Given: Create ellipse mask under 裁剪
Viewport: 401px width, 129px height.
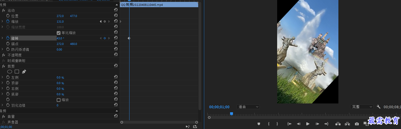Looking at the screenshot, I should (x=10, y=72).
